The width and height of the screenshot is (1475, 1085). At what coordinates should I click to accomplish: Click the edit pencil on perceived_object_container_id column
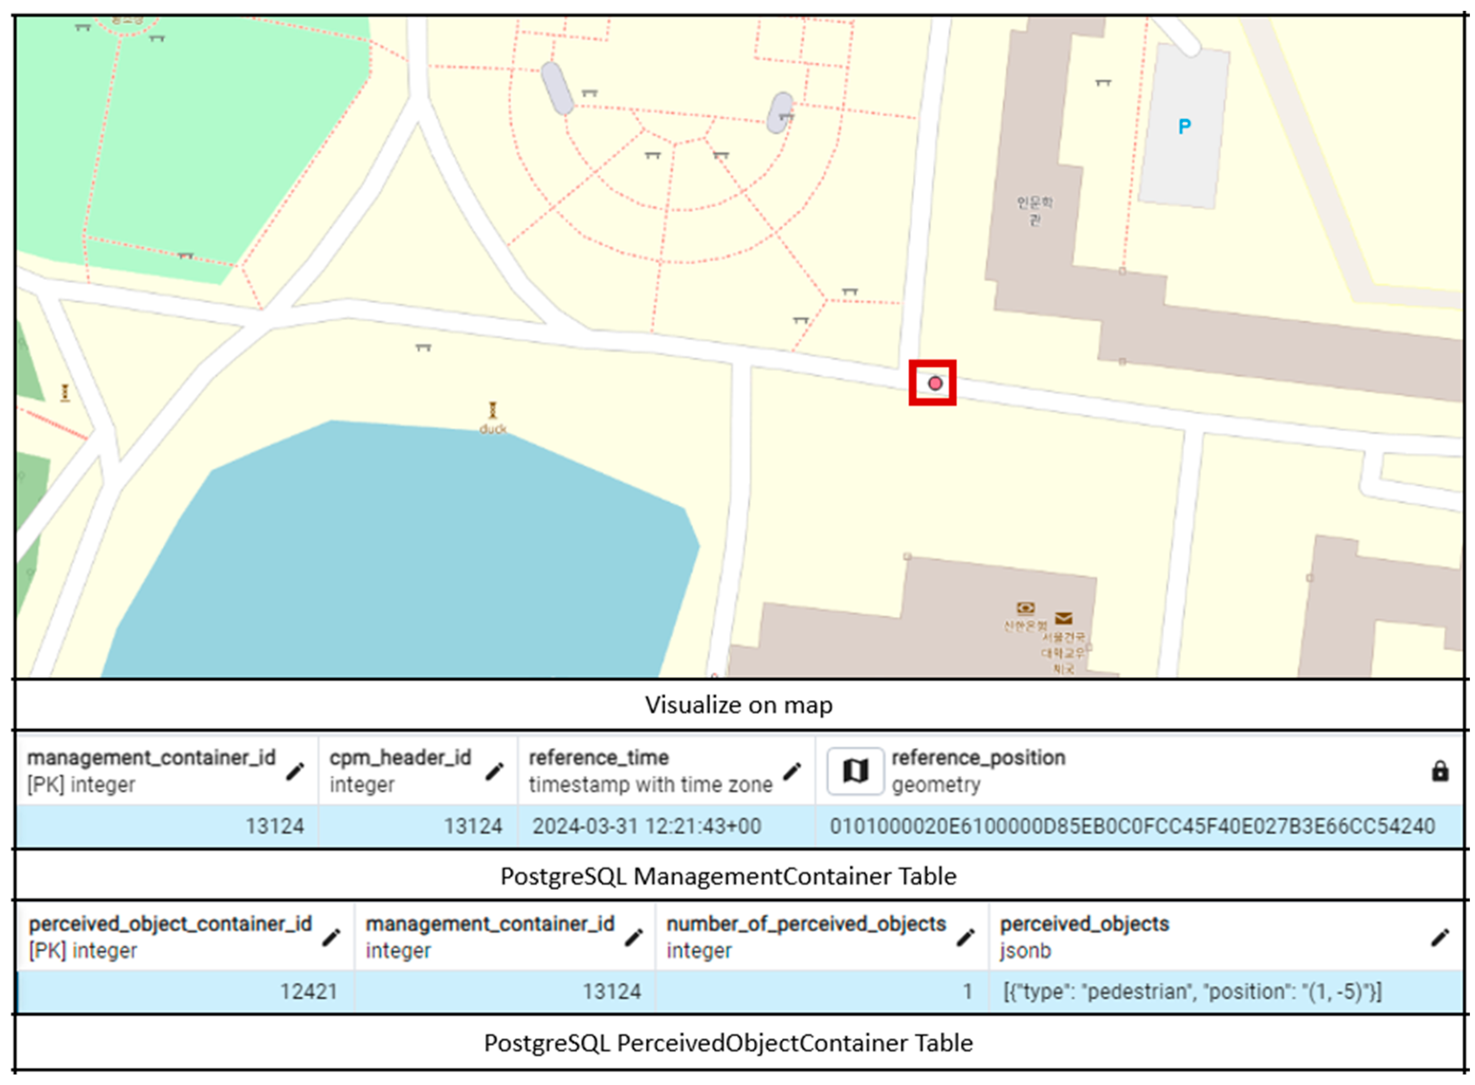331,937
